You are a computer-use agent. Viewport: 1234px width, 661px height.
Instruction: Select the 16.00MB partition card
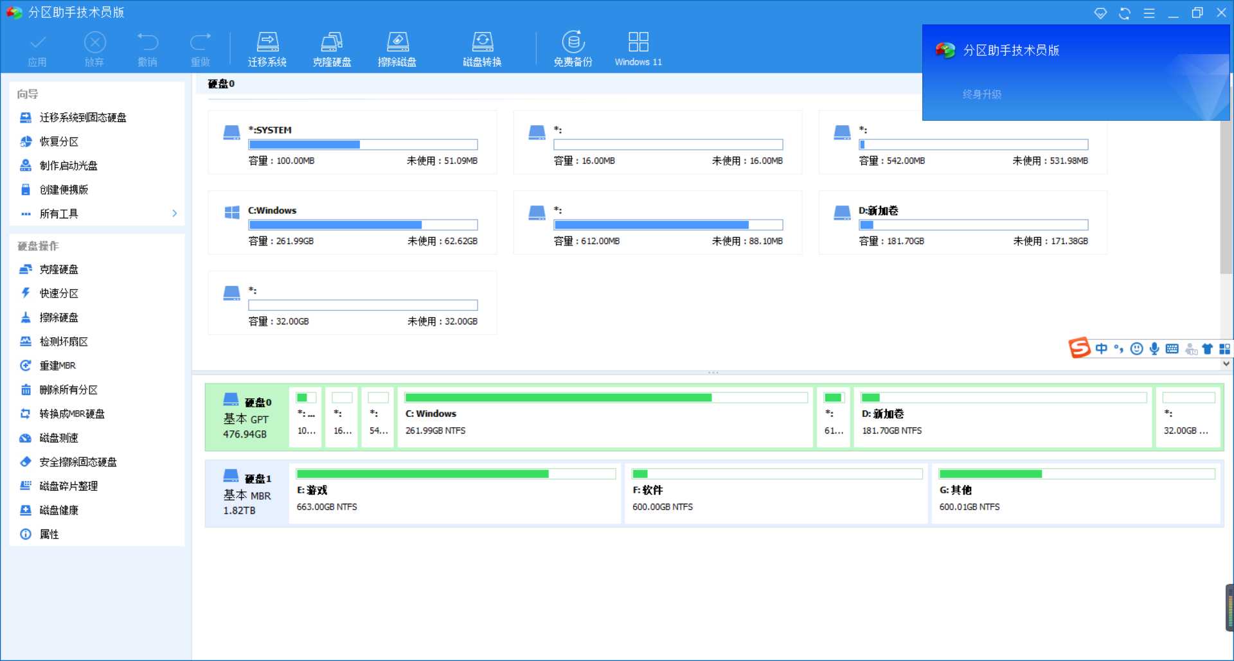click(x=657, y=142)
